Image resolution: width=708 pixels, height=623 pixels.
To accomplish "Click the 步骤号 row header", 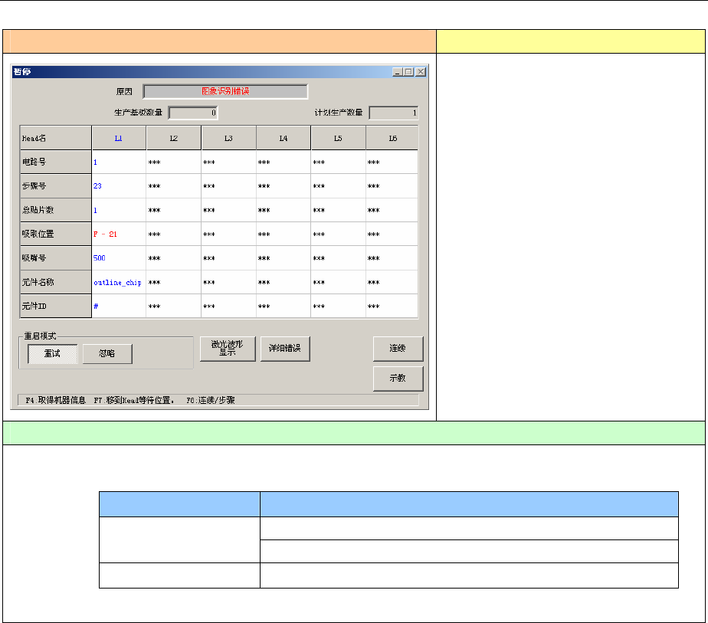I will (x=56, y=186).
